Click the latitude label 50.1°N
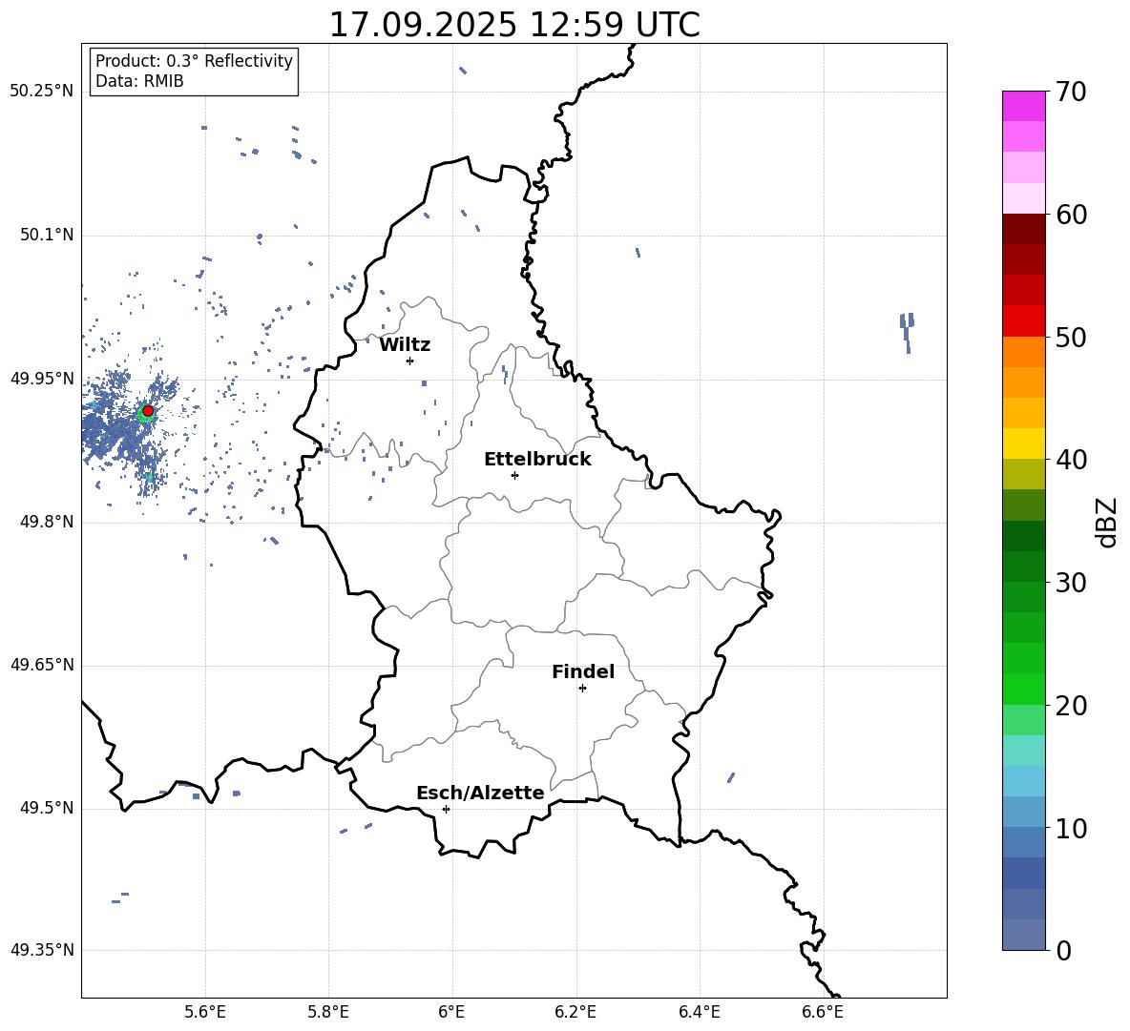This screenshot has height=1031, width=1130. pyautogui.click(x=47, y=236)
